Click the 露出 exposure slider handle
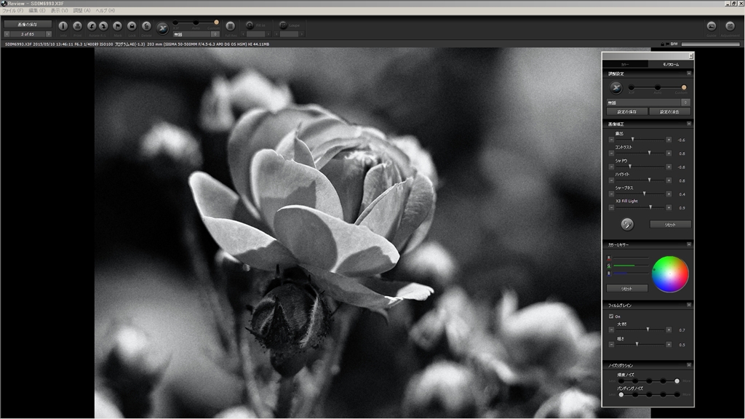The height and width of the screenshot is (419, 745). 632,139
